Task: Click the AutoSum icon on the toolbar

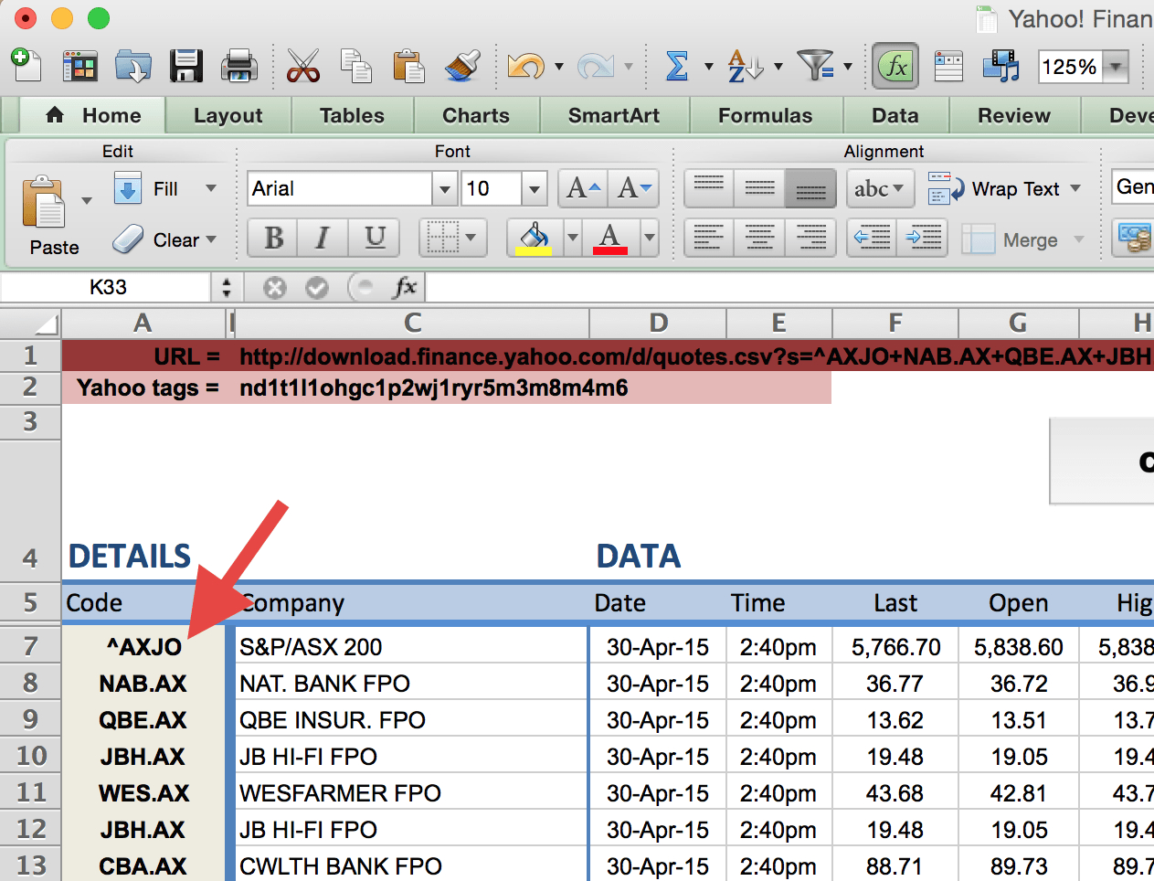Action: 677,66
